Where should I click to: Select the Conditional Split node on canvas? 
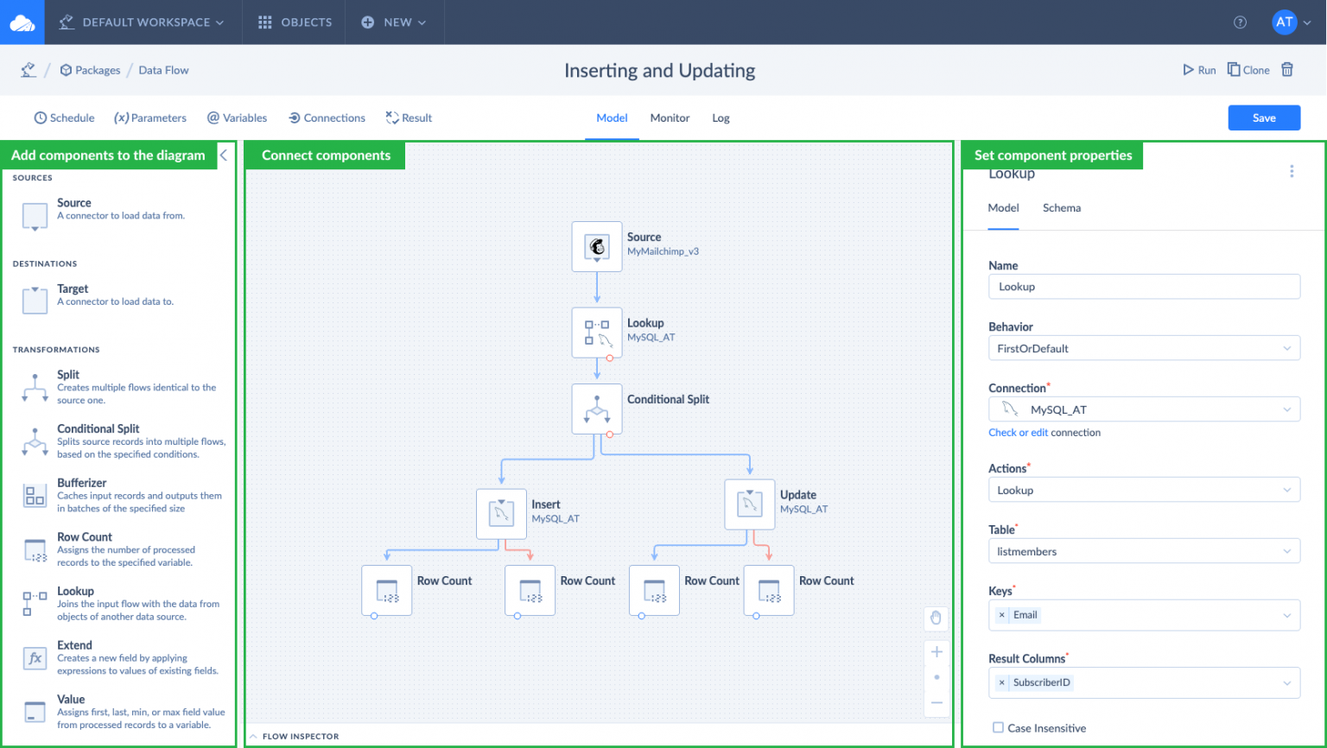click(596, 409)
